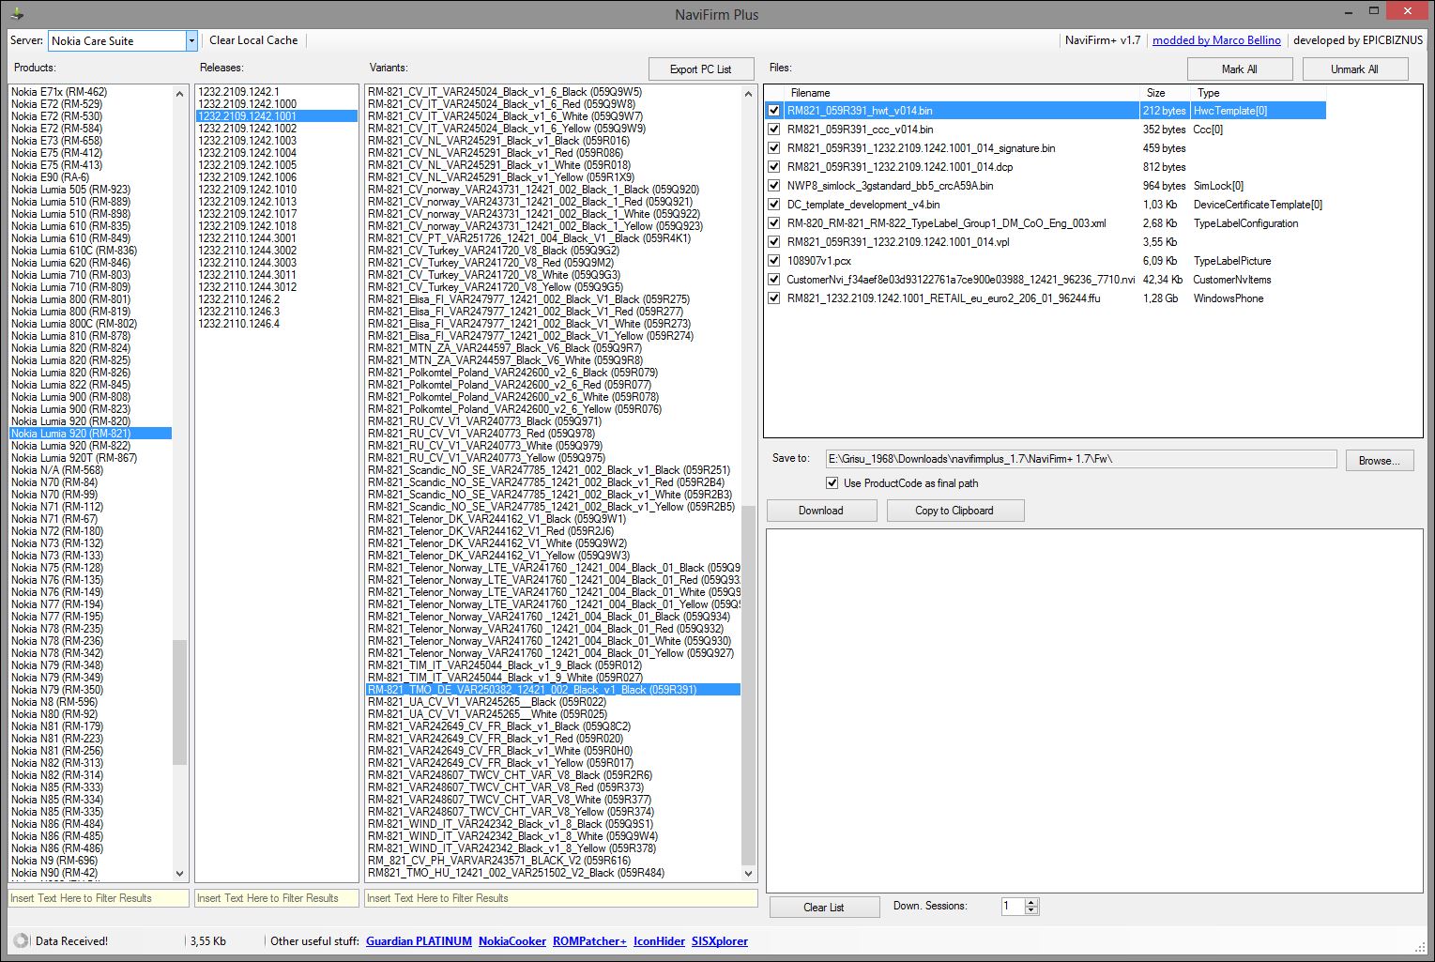1435x962 pixels.
Task: Uncheck the NWP8_simlock_3gstandard file checkbox
Action: coord(773,186)
